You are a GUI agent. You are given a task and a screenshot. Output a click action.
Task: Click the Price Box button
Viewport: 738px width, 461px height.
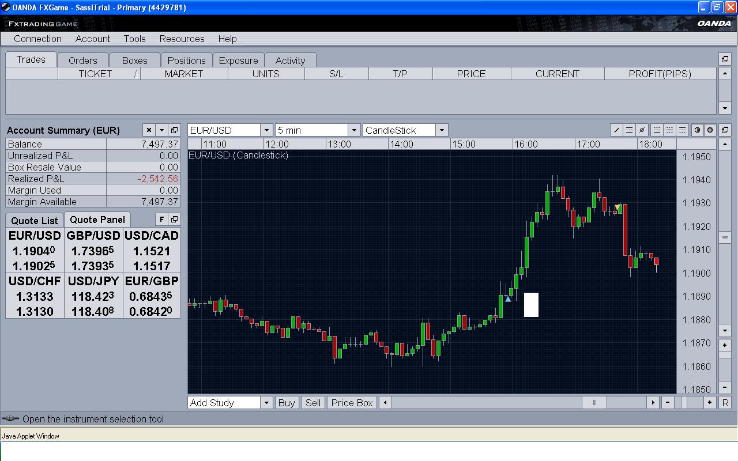pyautogui.click(x=352, y=403)
